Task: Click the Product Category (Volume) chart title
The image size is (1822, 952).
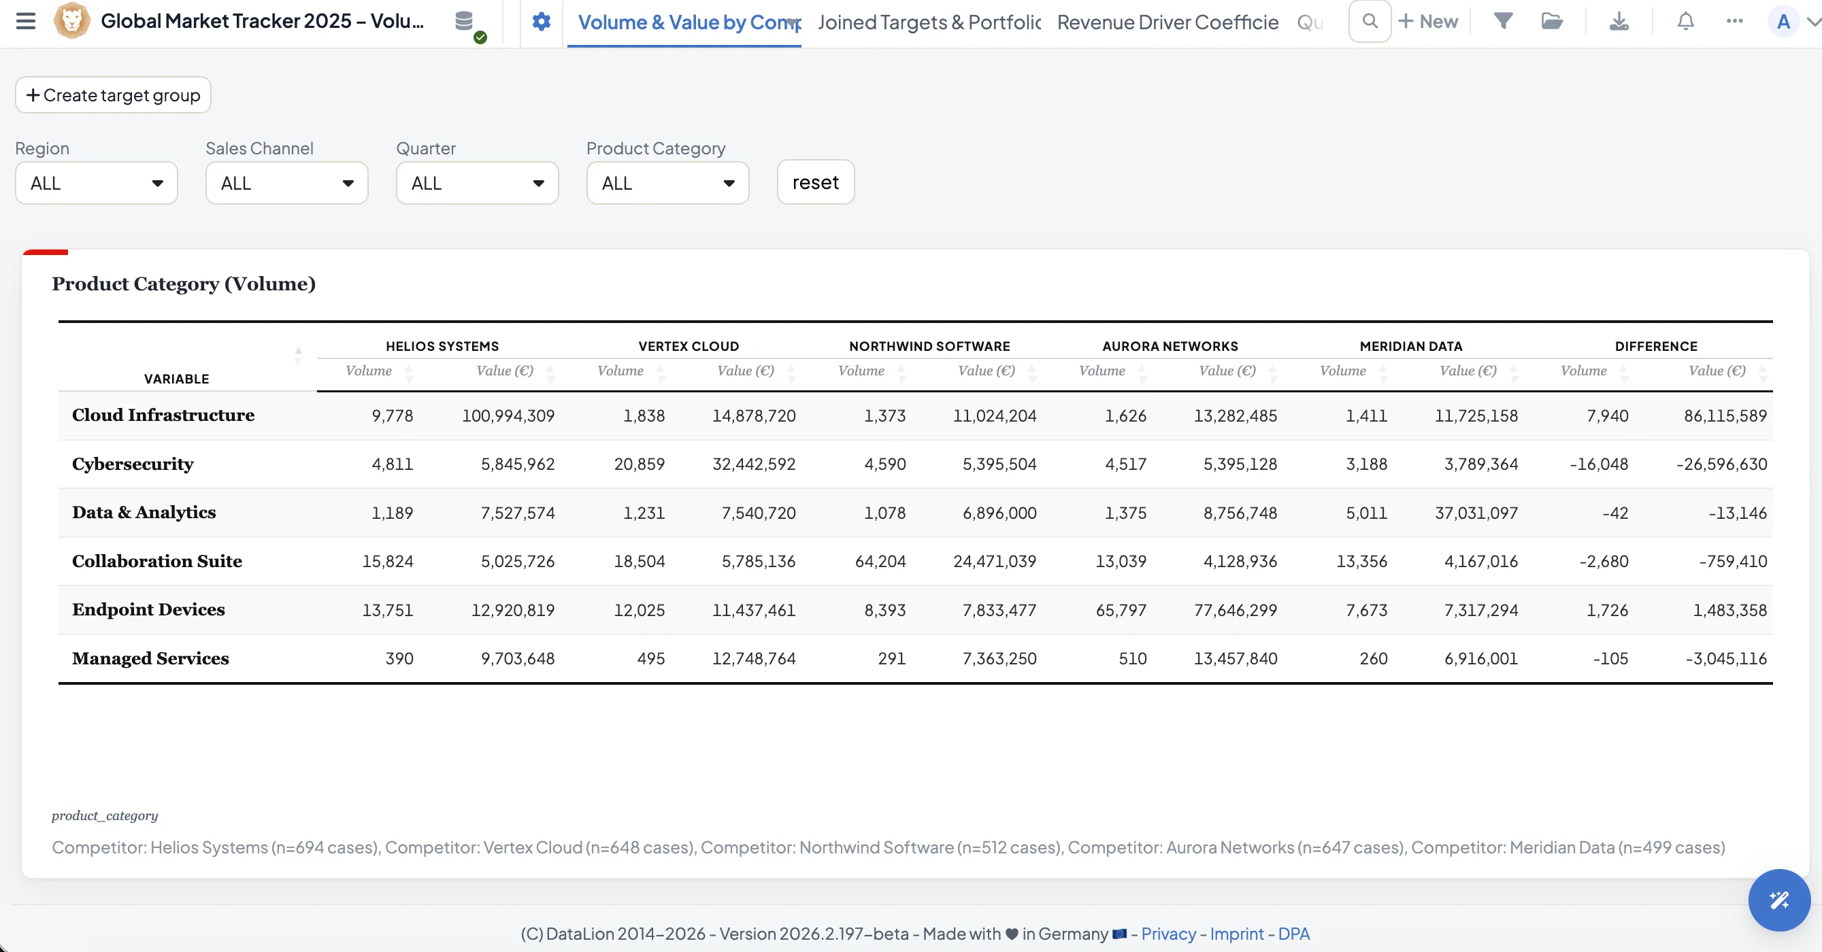Action: point(184,284)
